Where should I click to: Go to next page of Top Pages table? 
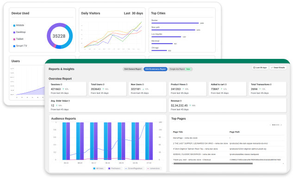point(281,125)
